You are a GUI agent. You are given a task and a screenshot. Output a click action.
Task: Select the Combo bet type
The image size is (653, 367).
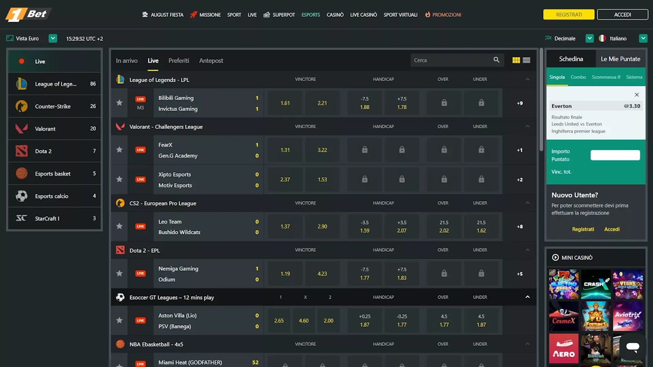578,77
